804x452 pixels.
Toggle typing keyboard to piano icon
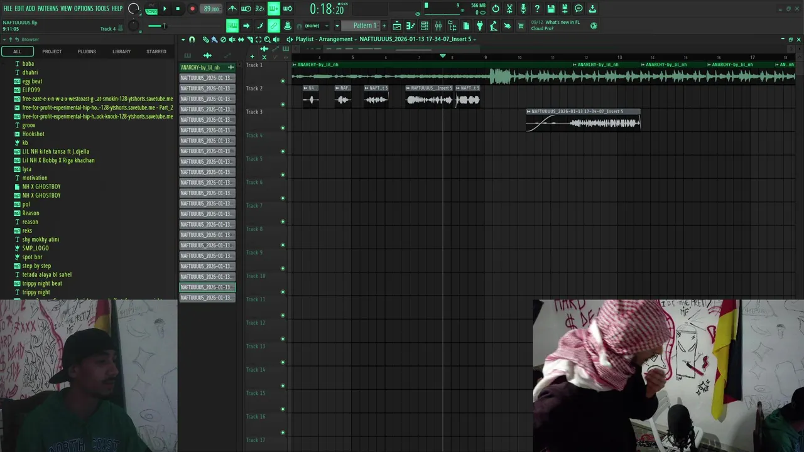tap(232, 26)
